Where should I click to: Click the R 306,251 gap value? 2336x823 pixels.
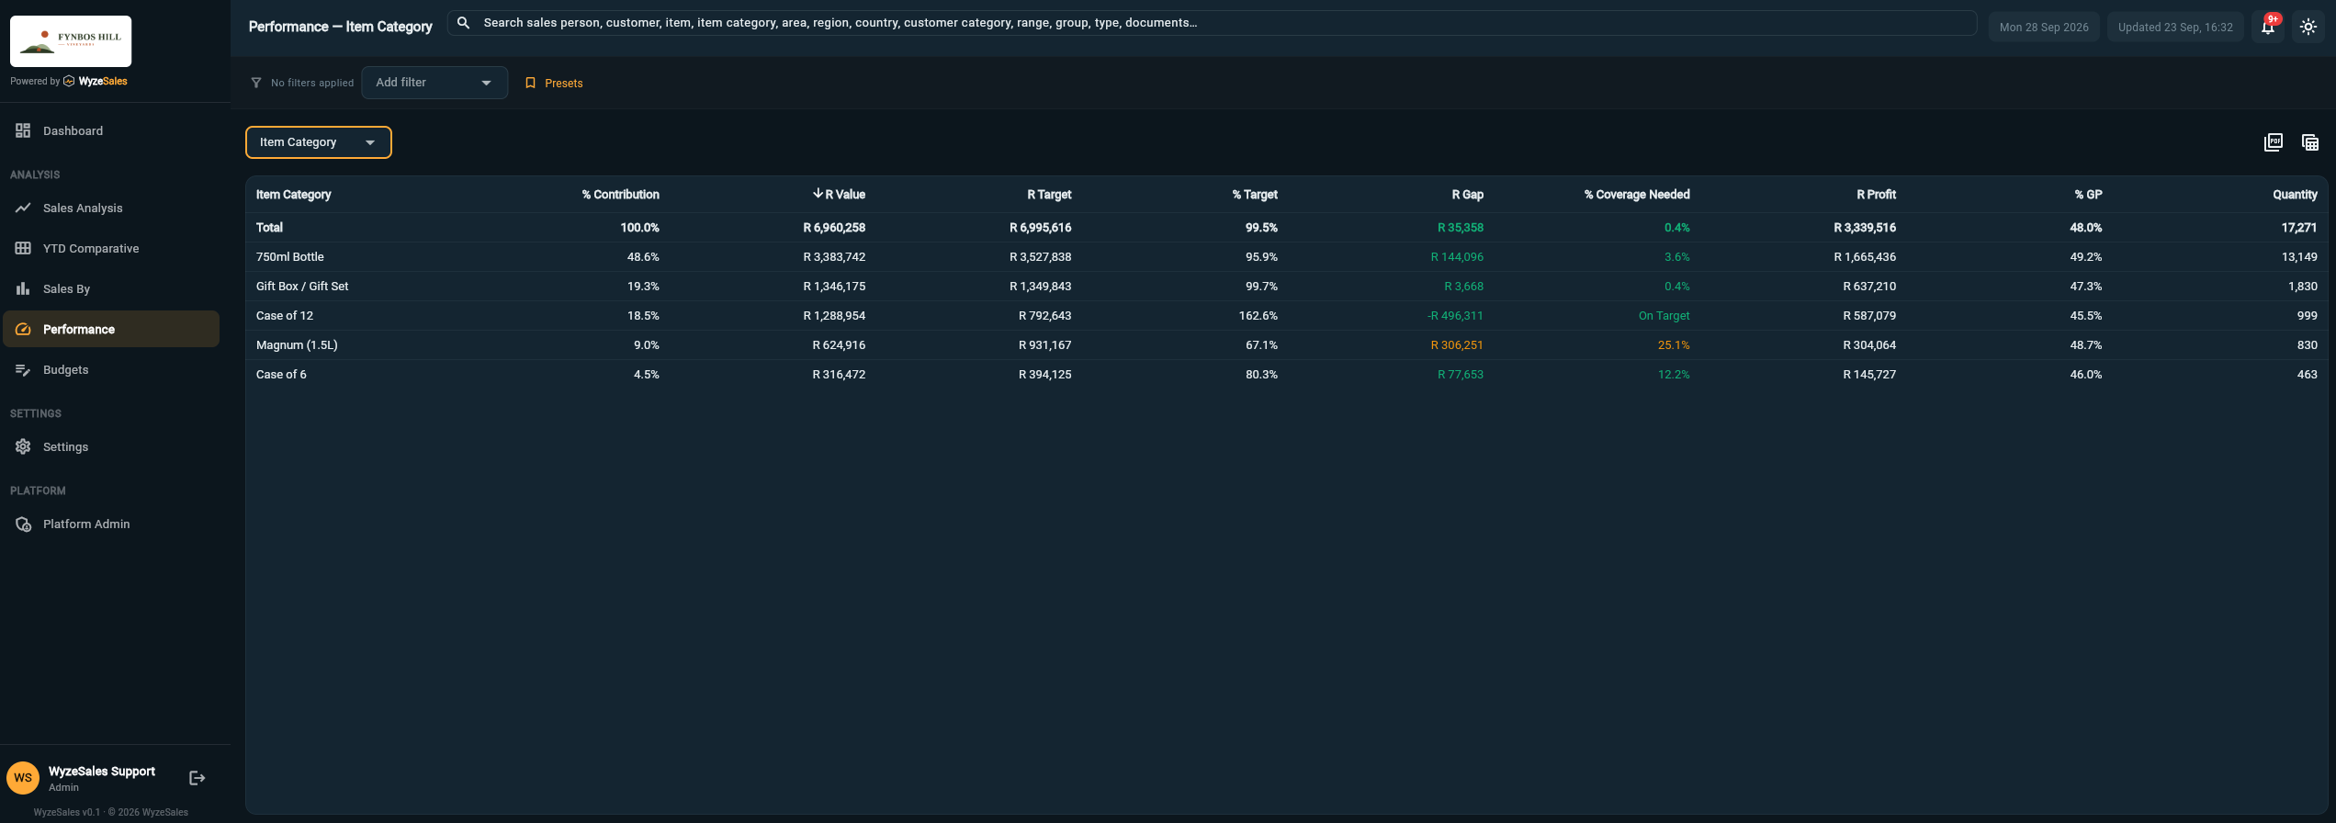(x=1457, y=345)
